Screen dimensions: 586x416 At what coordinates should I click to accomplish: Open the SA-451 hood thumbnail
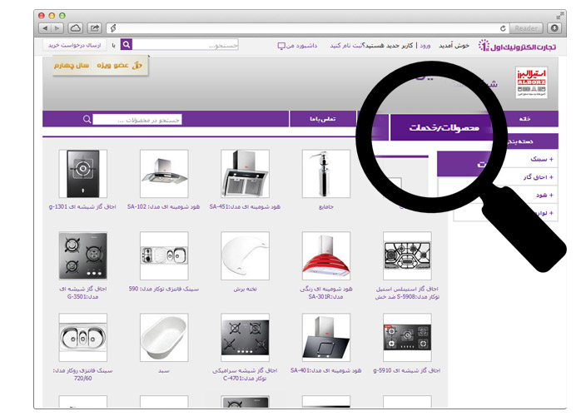point(245,174)
